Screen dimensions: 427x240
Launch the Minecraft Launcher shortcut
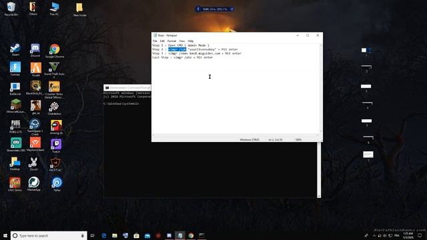[16, 106]
